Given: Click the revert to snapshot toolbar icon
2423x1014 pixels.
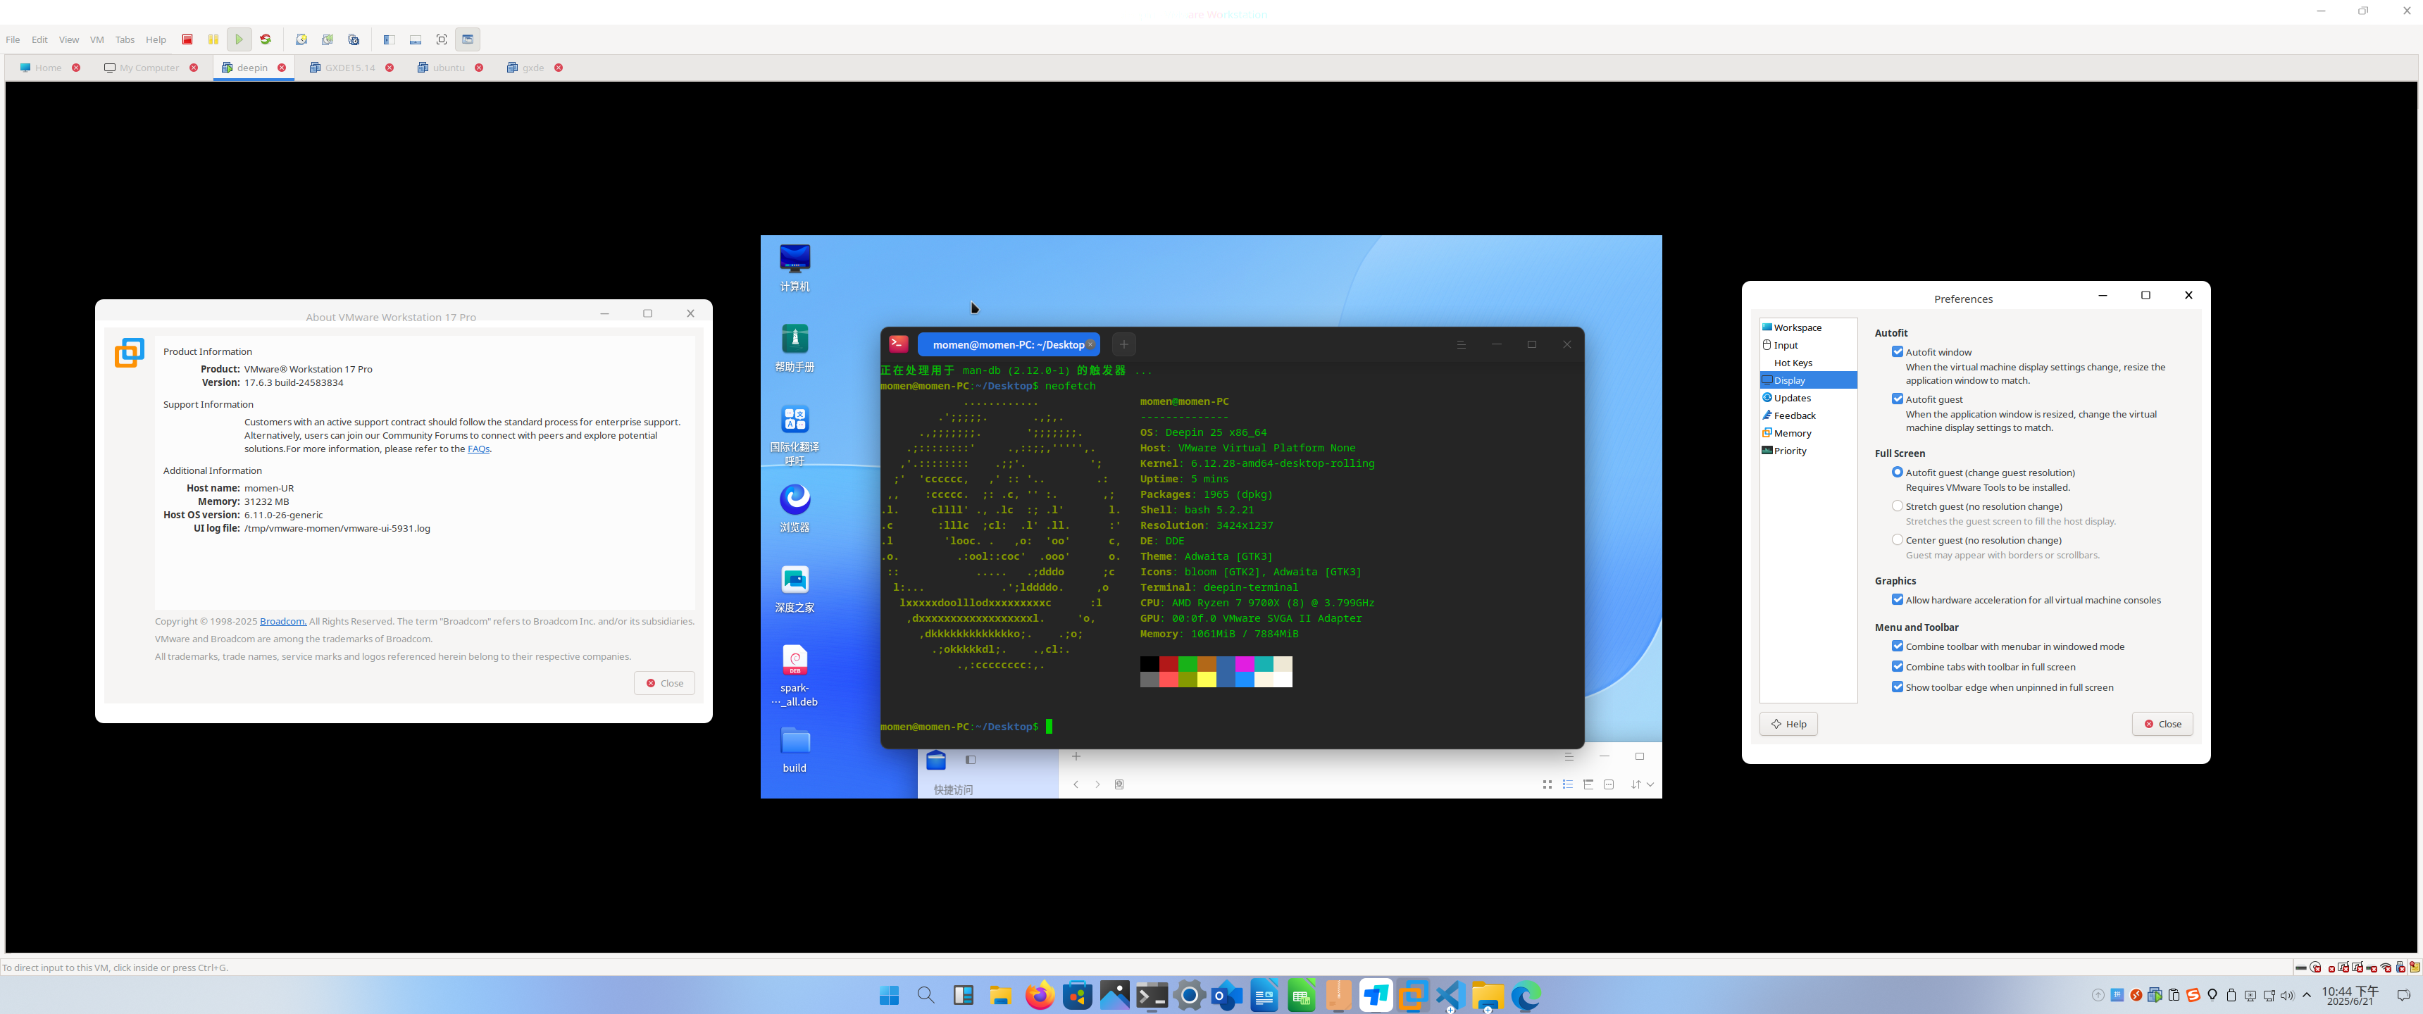Looking at the screenshot, I should pos(328,39).
